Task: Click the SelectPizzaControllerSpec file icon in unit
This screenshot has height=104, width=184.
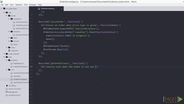Action: pyautogui.click(x=11, y=82)
